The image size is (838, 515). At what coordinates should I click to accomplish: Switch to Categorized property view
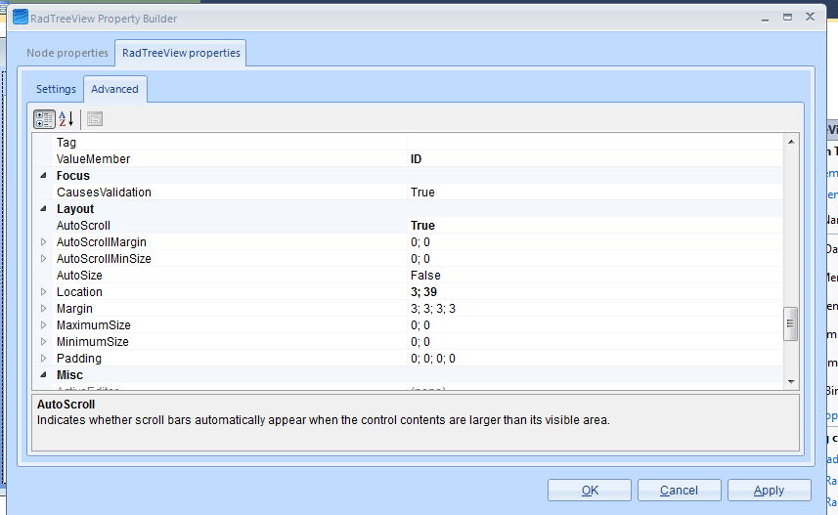tap(44, 119)
